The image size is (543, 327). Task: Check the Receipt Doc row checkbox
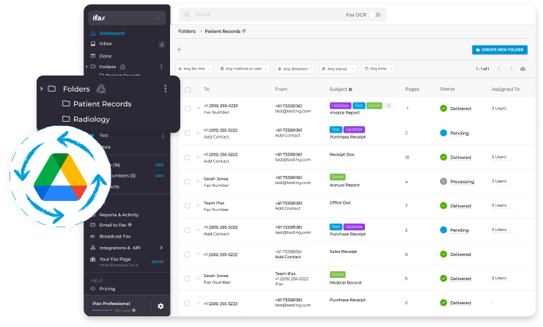(188, 157)
